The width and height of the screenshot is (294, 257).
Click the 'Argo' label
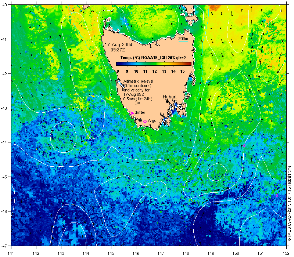click(152, 121)
